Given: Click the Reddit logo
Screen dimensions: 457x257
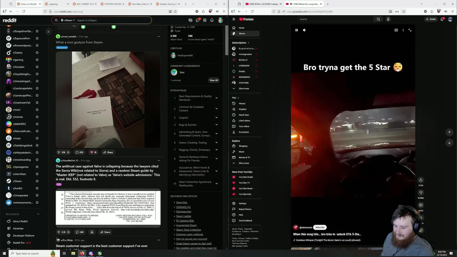Looking at the screenshot, I should [10, 20].
